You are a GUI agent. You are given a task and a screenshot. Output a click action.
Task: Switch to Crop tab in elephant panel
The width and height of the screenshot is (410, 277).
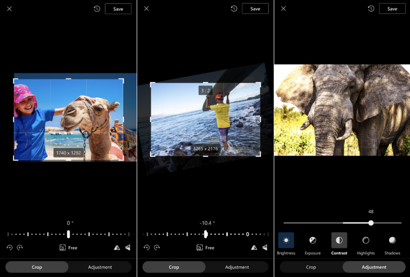[311, 267]
